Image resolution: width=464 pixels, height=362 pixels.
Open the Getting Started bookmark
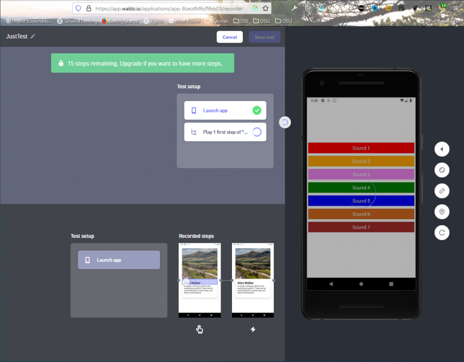121,21
